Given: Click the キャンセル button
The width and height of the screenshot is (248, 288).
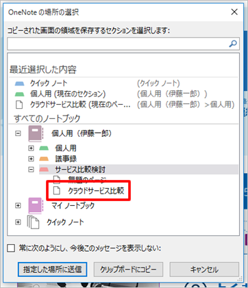Looking at the screenshot, I should [x=204, y=270].
